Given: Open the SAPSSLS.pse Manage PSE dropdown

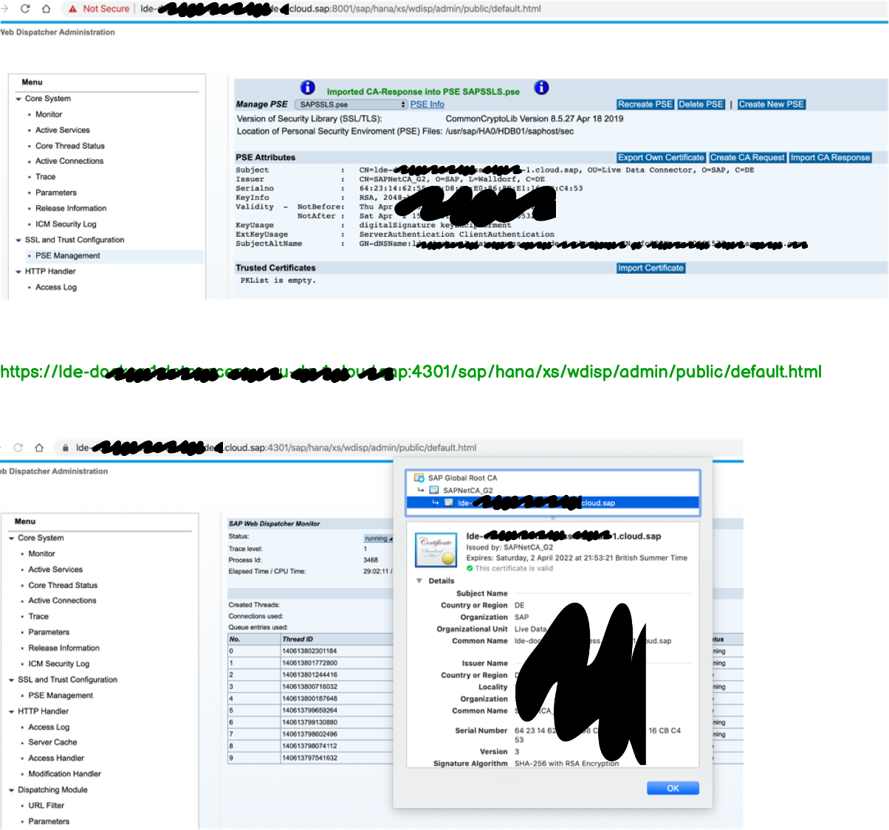Looking at the screenshot, I should pyautogui.click(x=351, y=105).
